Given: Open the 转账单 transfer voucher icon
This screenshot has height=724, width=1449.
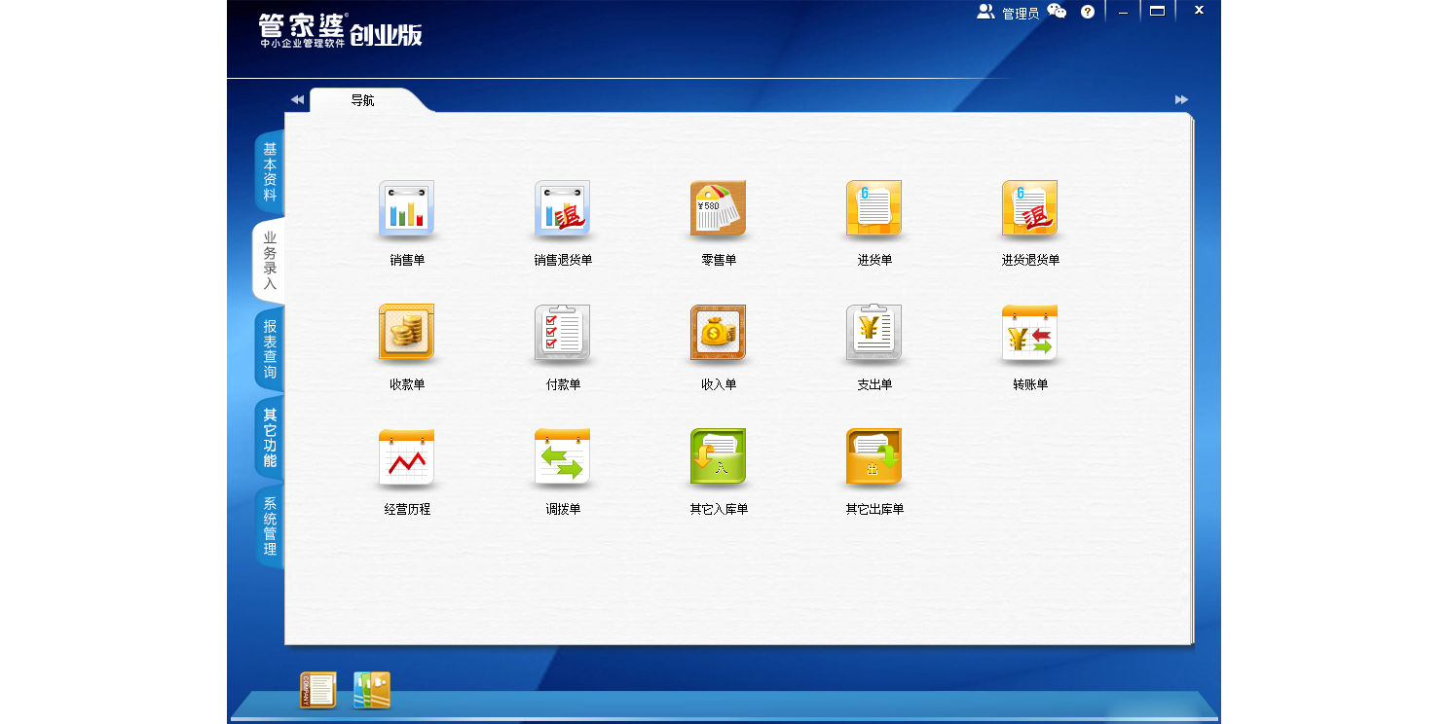Looking at the screenshot, I should click(x=1029, y=333).
